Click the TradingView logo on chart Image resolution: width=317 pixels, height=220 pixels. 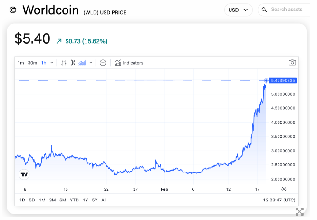(x=24, y=174)
